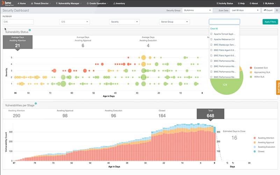
Task: Click the Estimated Days to Close value 16
Action: click(x=234, y=138)
